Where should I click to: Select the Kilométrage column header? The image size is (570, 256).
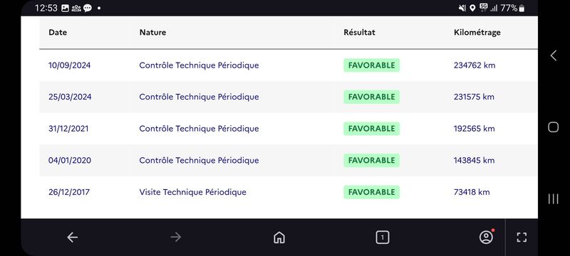pos(477,32)
